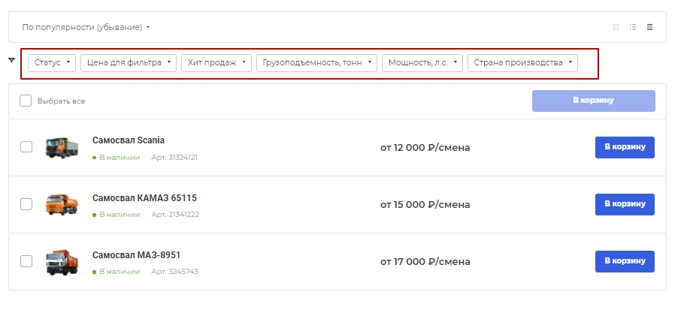687x310 pixels.
Task: Open the По популярности sort dropdown
Action: [x=86, y=27]
